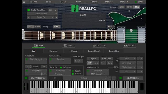The height and width of the screenshot is (94, 168).
Task: Click the amplifier Edit button
Action: (50, 10)
